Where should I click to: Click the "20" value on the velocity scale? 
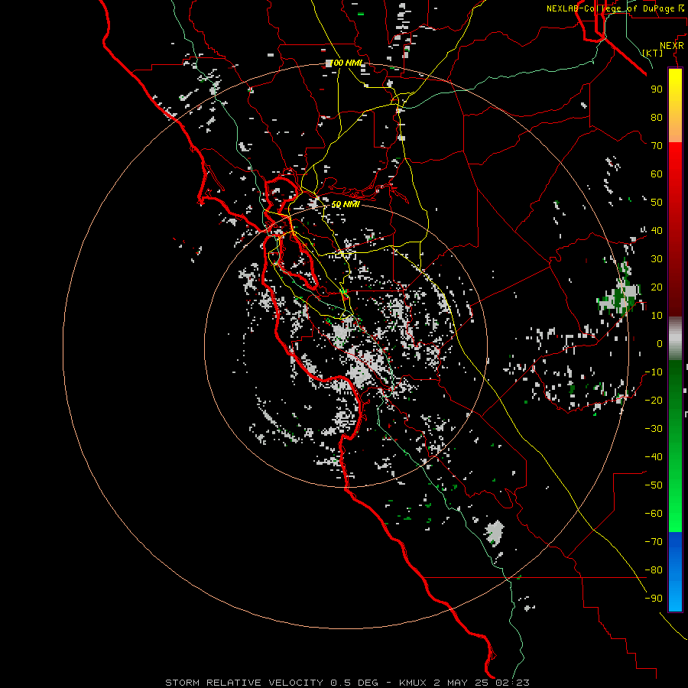pyautogui.click(x=657, y=287)
